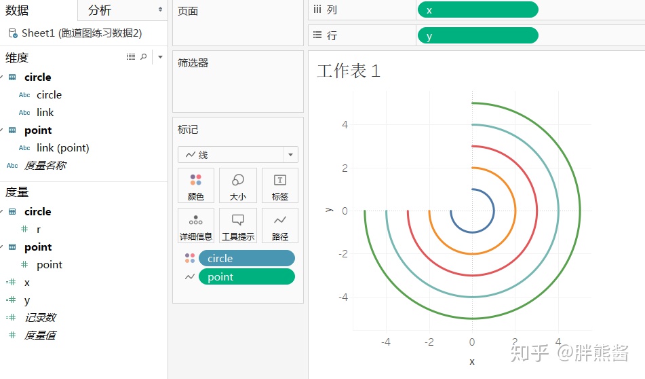Screen dimensions: 645x379
Task: Select the x pill on columns shelf
Action: (x=477, y=10)
